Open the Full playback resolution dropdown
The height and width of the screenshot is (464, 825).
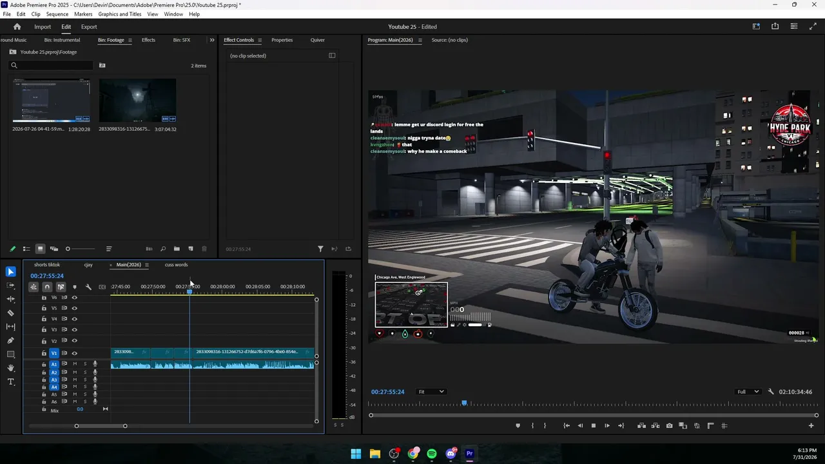point(748,392)
